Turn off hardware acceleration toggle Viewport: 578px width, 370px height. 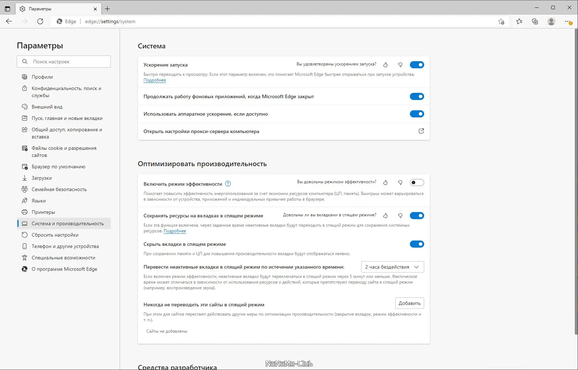(x=417, y=114)
